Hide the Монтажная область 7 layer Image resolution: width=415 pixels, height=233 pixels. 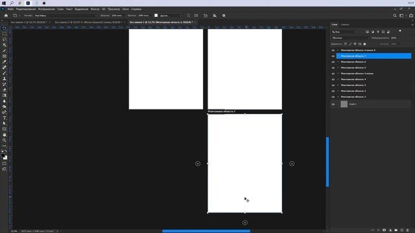coord(333,56)
